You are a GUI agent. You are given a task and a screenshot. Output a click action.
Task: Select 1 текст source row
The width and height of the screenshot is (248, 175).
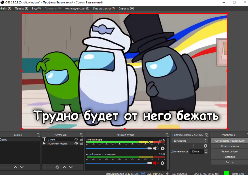point(62,139)
